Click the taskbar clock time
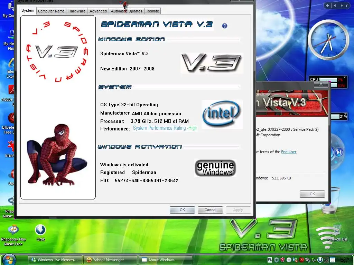This screenshot has width=354, height=265. [345, 260]
